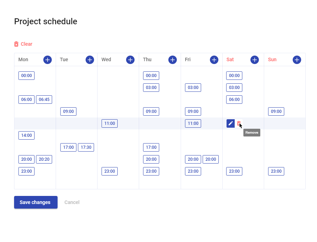317x242 pixels.
Task: Clear the entire project schedule
Action: 23,44
